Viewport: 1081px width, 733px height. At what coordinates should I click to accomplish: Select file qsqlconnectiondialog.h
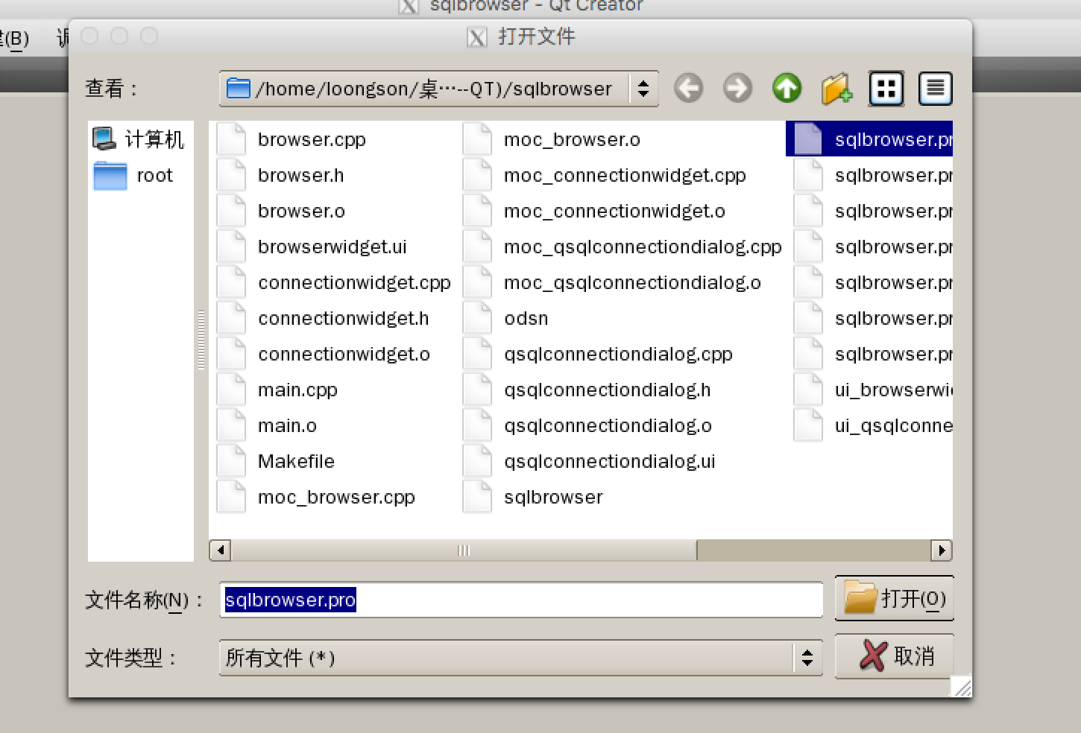pos(607,390)
